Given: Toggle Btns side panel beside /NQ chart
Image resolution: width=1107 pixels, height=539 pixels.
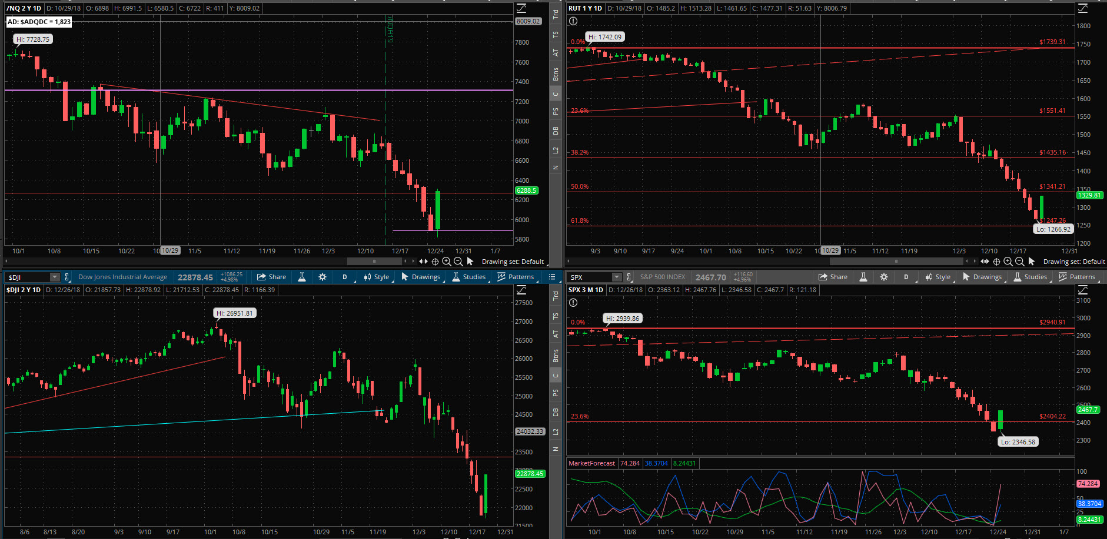Looking at the screenshot, I should (x=556, y=74).
